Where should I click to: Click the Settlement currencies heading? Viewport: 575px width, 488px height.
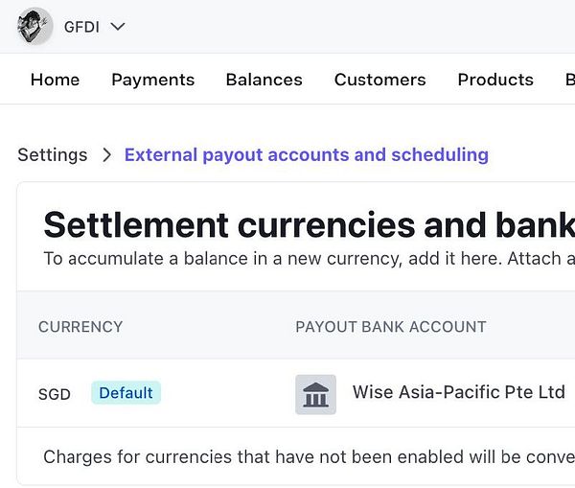click(308, 225)
